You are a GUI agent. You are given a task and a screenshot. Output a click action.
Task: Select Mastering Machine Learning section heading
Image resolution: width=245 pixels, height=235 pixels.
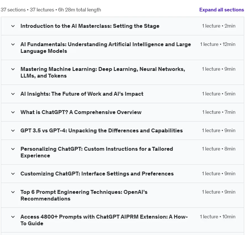click(x=103, y=72)
